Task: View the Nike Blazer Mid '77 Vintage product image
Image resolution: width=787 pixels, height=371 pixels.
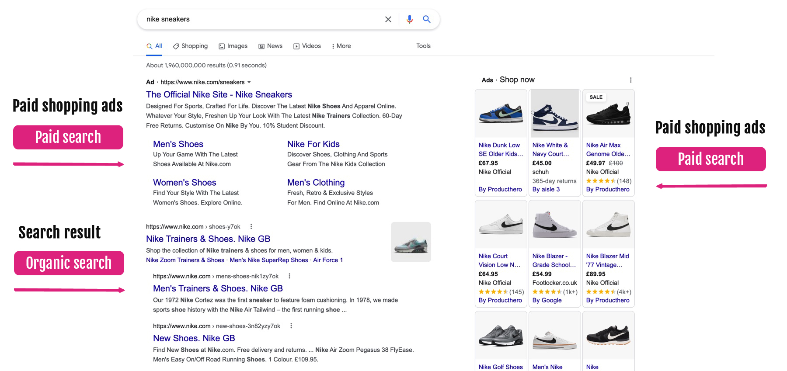Action: click(609, 225)
